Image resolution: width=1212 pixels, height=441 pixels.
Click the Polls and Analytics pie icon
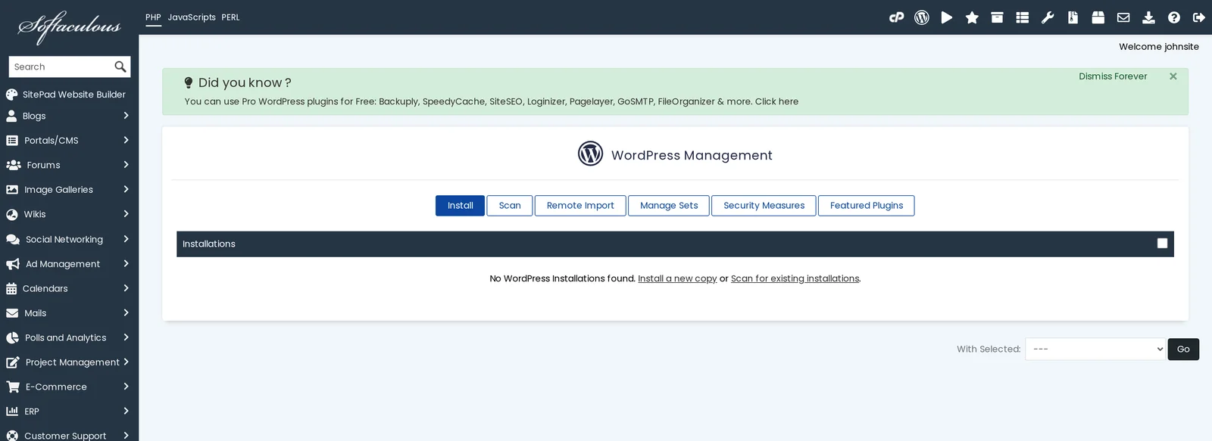pyautogui.click(x=12, y=337)
